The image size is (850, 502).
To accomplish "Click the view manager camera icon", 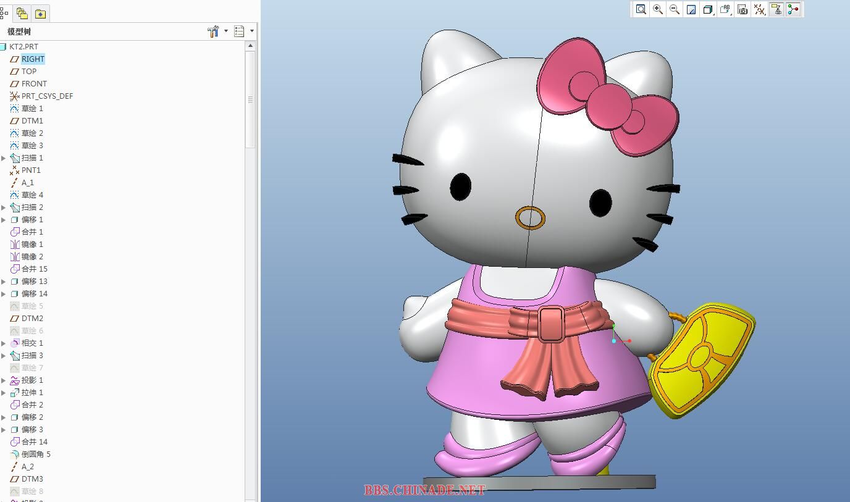I will [743, 9].
